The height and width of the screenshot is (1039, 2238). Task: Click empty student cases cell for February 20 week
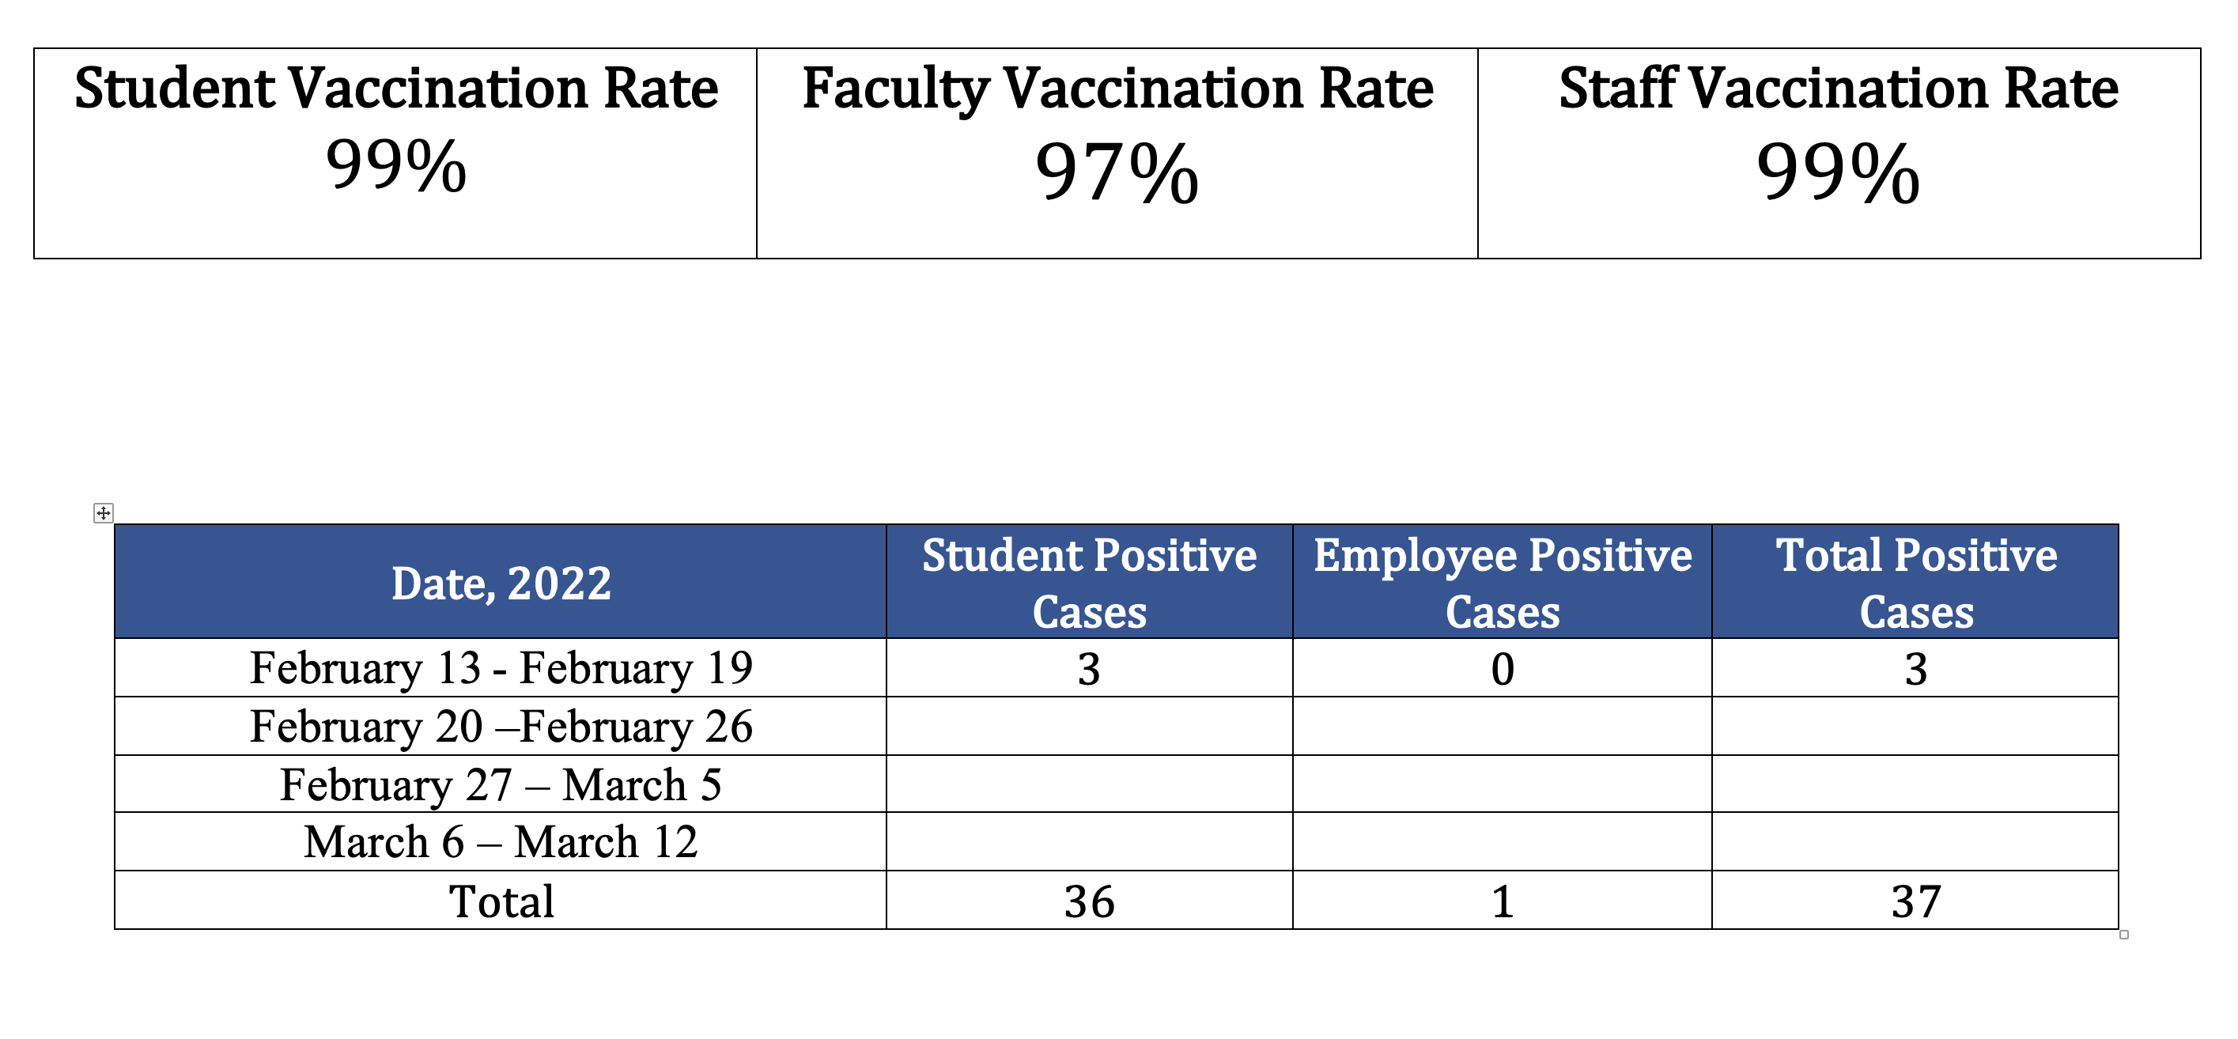[x=1090, y=726]
